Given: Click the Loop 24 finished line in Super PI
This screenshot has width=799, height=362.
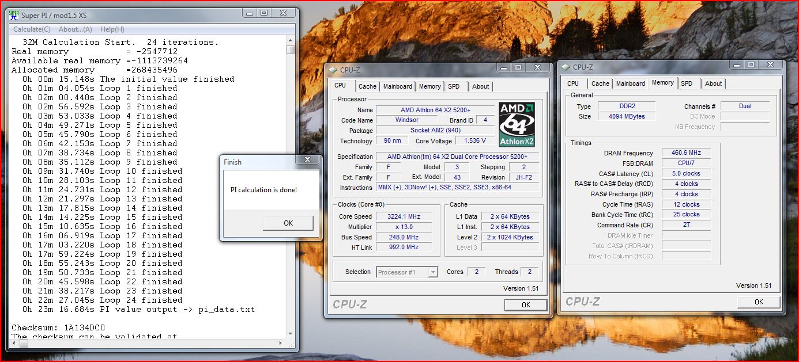Looking at the screenshot, I should coord(103,300).
